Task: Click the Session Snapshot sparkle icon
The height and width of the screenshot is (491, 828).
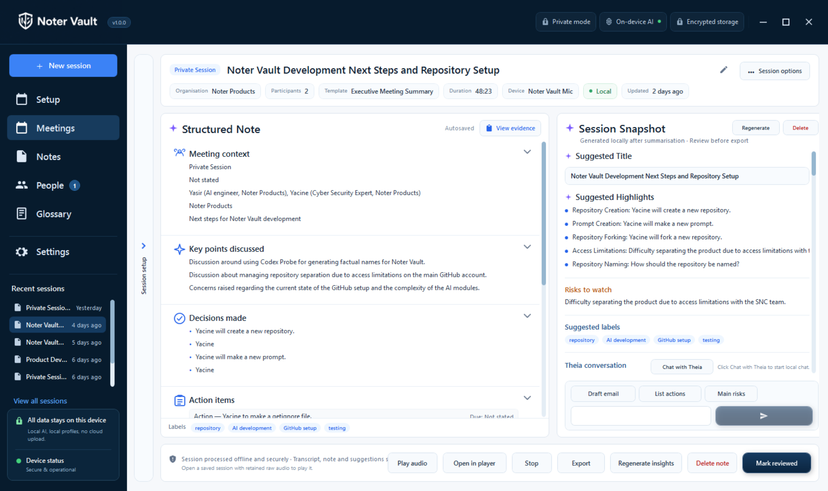Action: [x=570, y=128]
